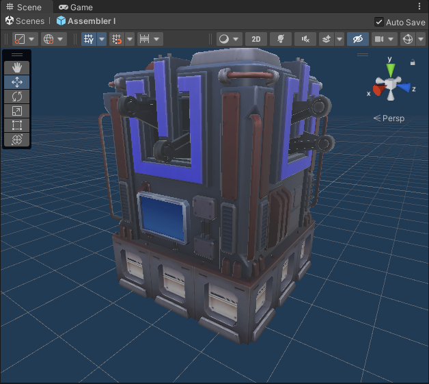The height and width of the screenshot is (384, 429).
Task: Select the Transform tool
Action: coord(18,139)
